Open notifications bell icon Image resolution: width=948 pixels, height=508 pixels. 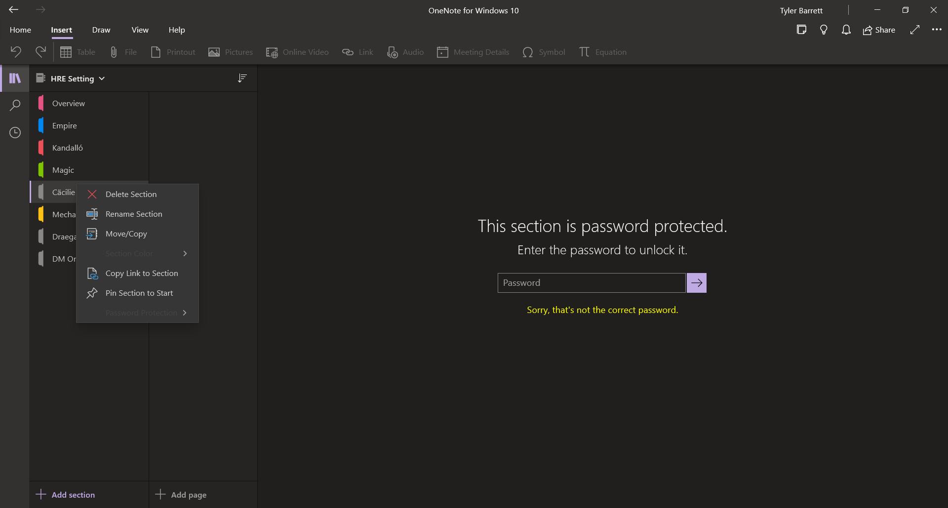(x=846, y=30)
